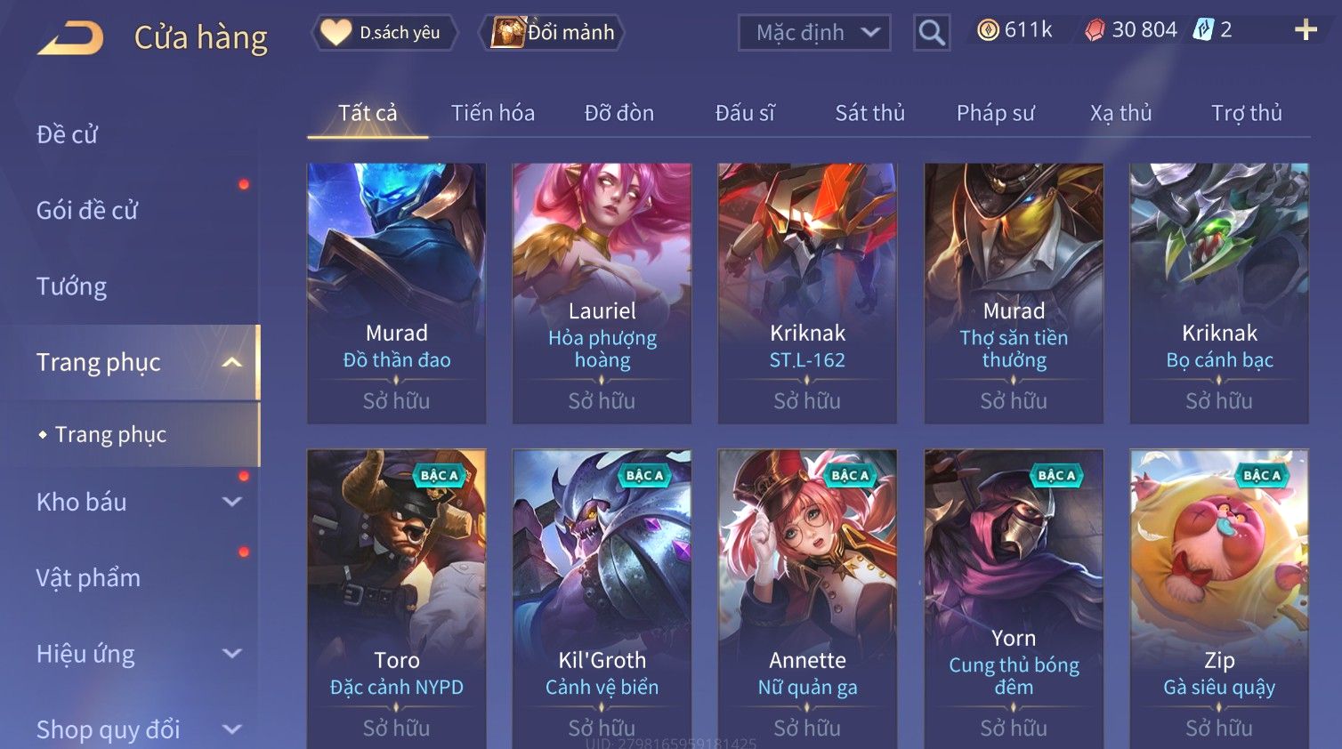This screenshot has width=1342, height=749.
Task: Select the Zip Gà siêu quậy skin
Action: click(1219, 599)
